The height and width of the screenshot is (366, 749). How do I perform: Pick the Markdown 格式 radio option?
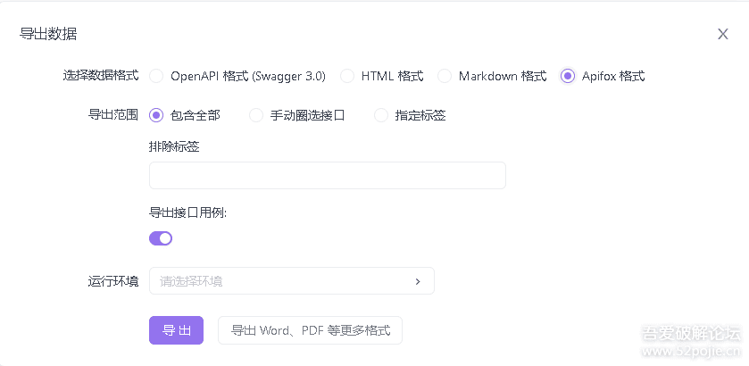pos(445,76)
